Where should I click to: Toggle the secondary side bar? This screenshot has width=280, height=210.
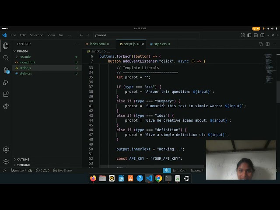point(262,35)
